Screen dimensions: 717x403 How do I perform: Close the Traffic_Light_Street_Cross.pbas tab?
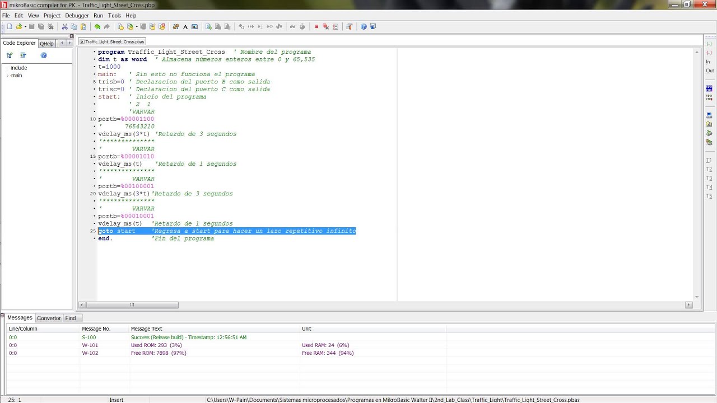coord(81,41)
